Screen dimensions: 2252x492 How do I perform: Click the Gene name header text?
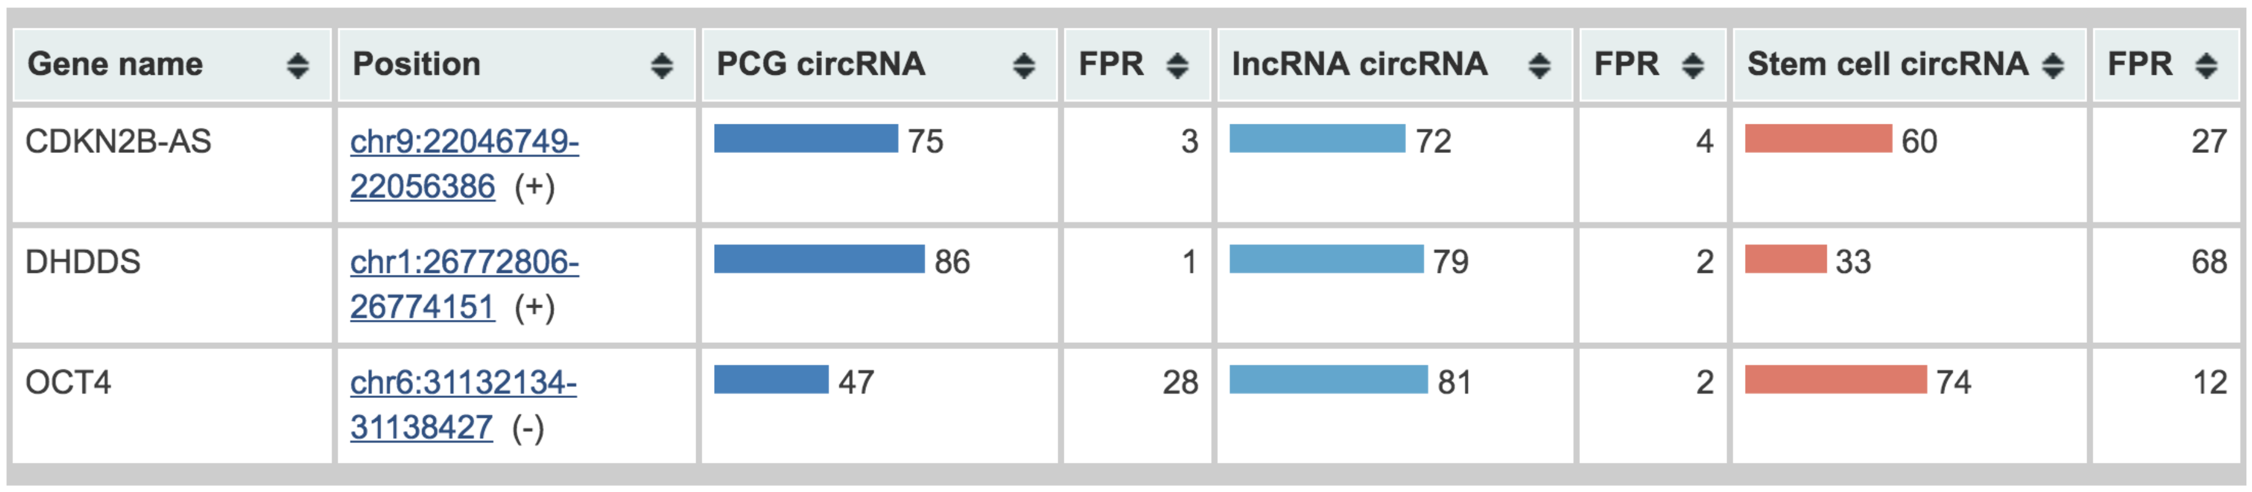click(x=115, y=64)
